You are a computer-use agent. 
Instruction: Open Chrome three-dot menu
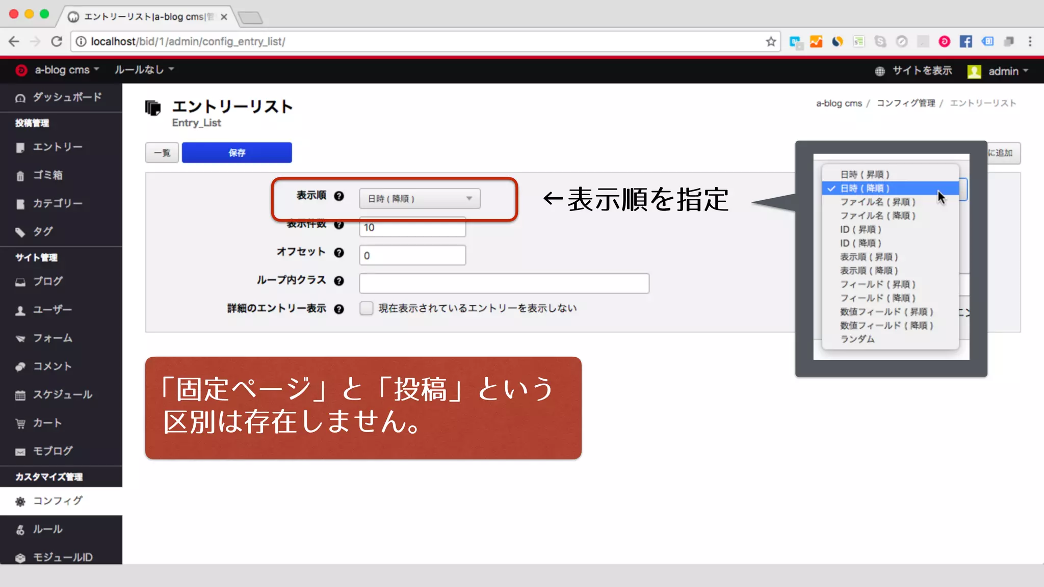(x=1030, y=41)
